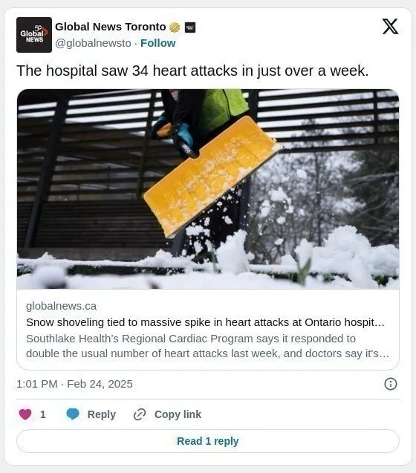Click the Reply label
The height and width of the screenshot is (473, 416).
102,414
